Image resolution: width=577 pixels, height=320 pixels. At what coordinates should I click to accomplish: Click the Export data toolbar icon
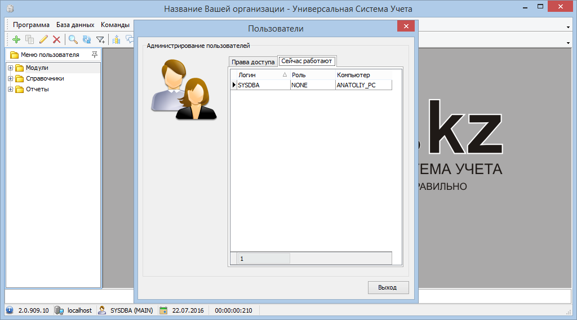117,39
